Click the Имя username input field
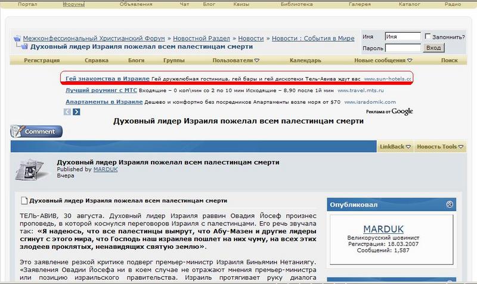 [402, 36]
